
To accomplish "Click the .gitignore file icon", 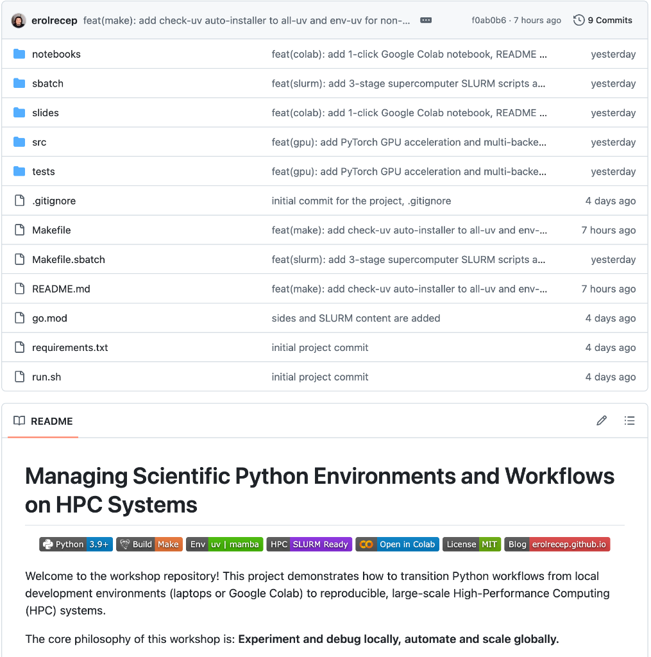I will 19,201.
